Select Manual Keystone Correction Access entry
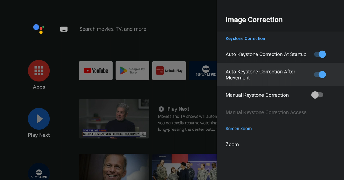This screenshot has width=344, height=180. [x=266, y=112]
